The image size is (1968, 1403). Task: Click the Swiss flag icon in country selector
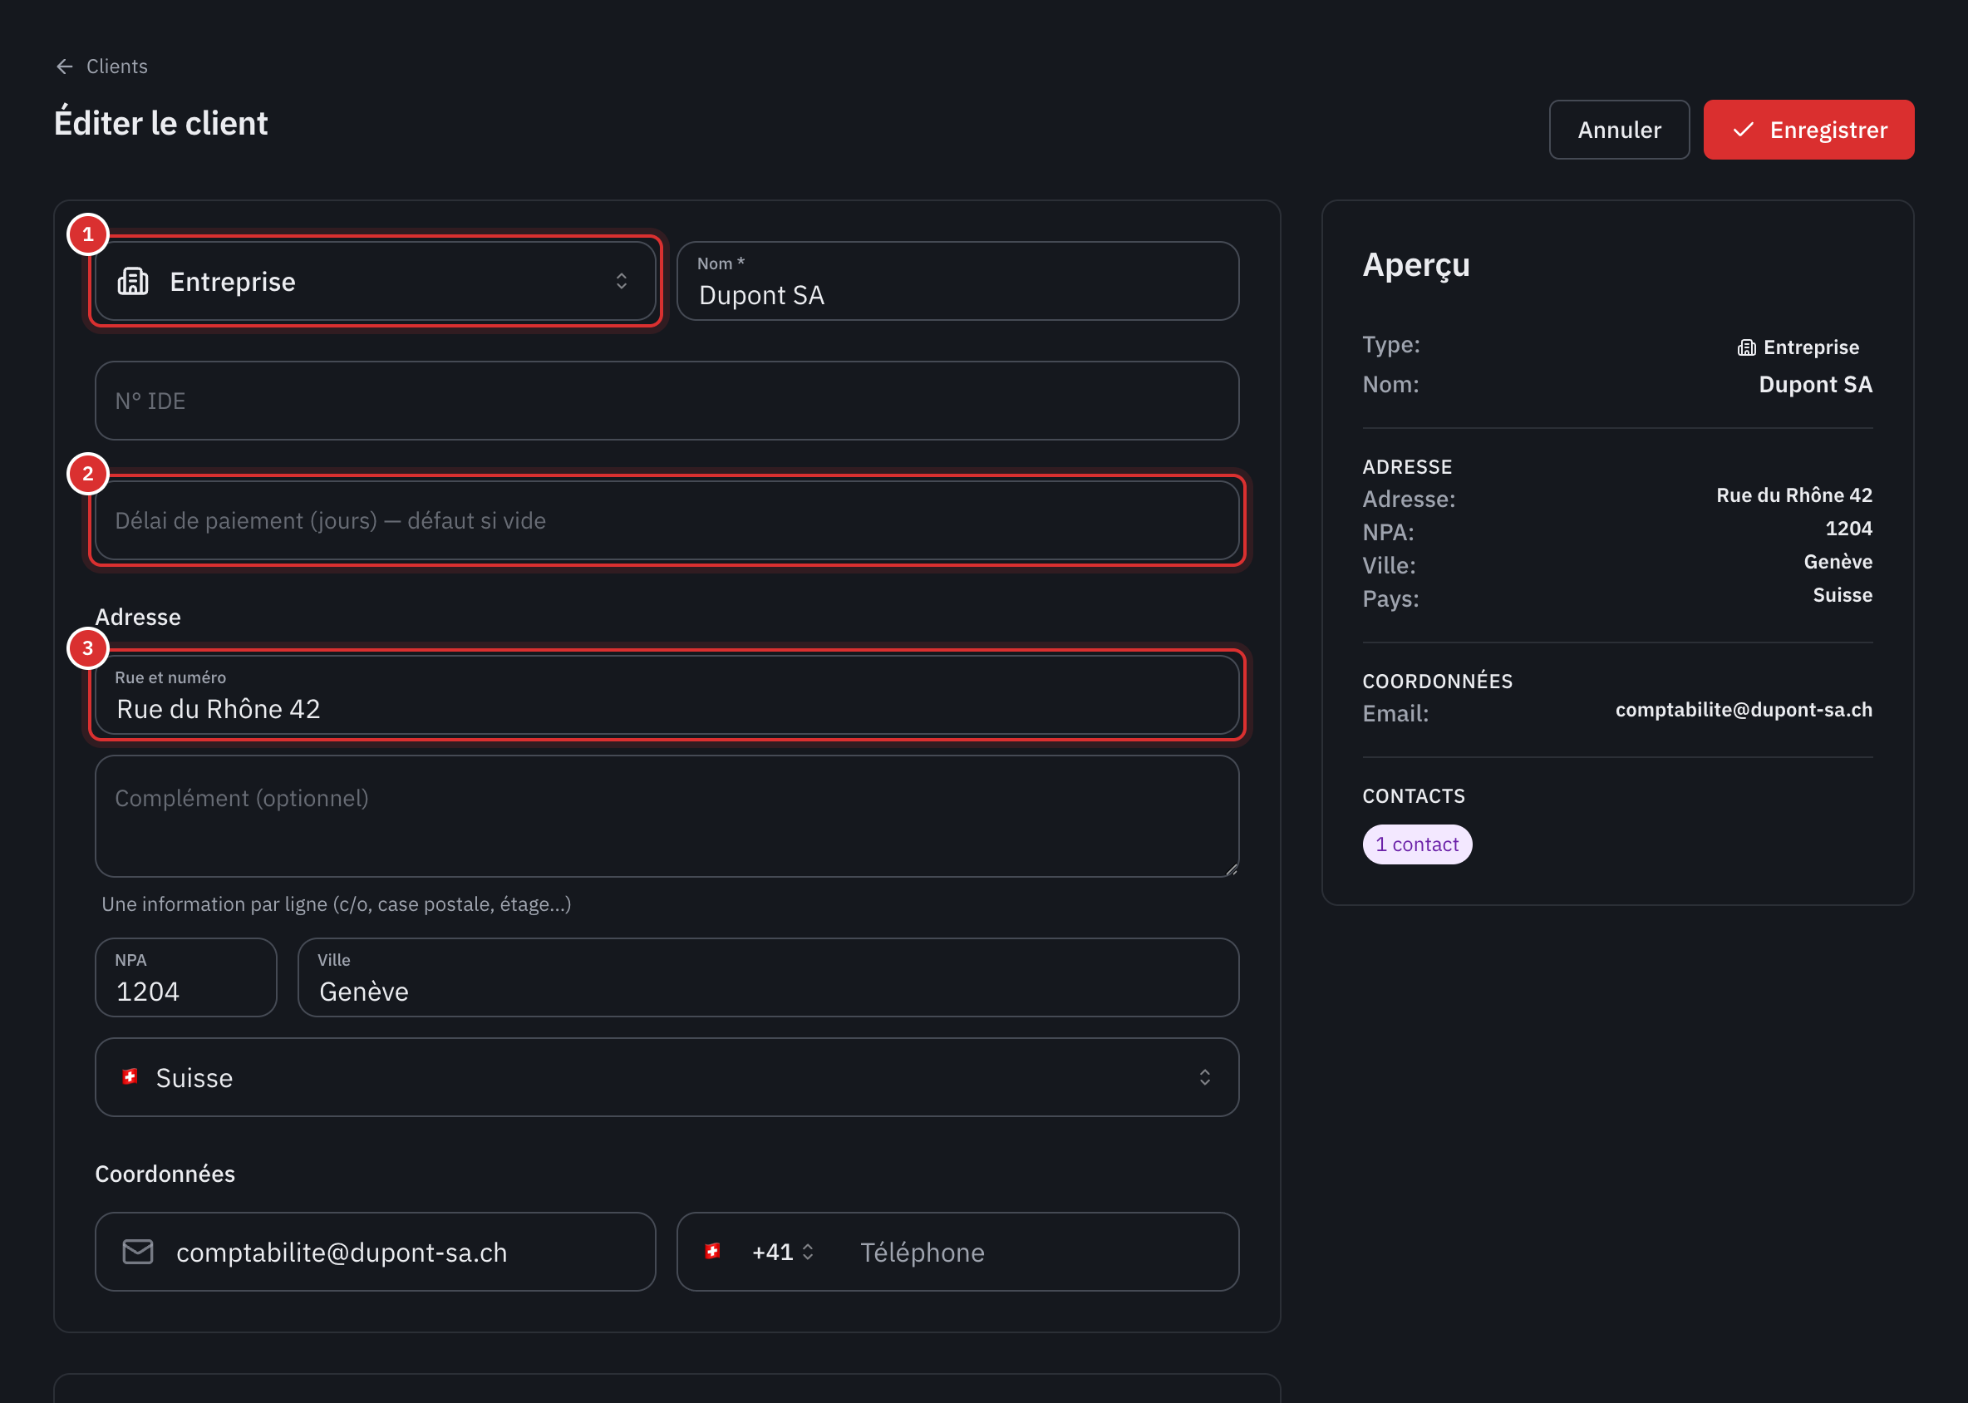pyautogui.click(x=130, y=1076)
